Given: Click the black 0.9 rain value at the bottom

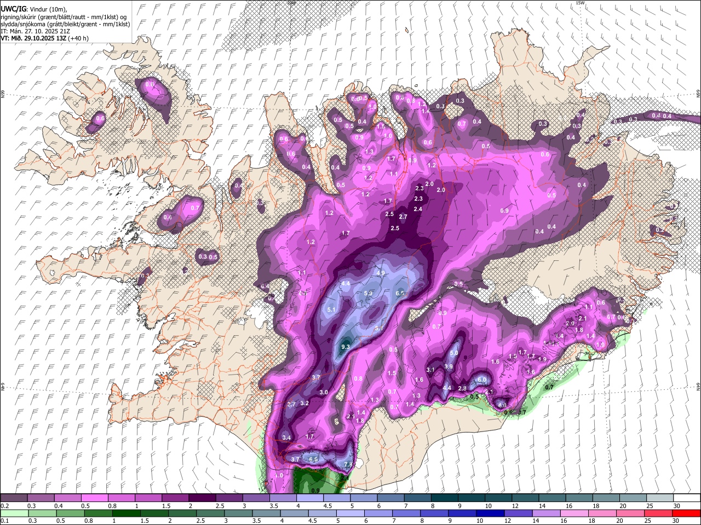Looking at the screenshot, I should coord(315,491).
